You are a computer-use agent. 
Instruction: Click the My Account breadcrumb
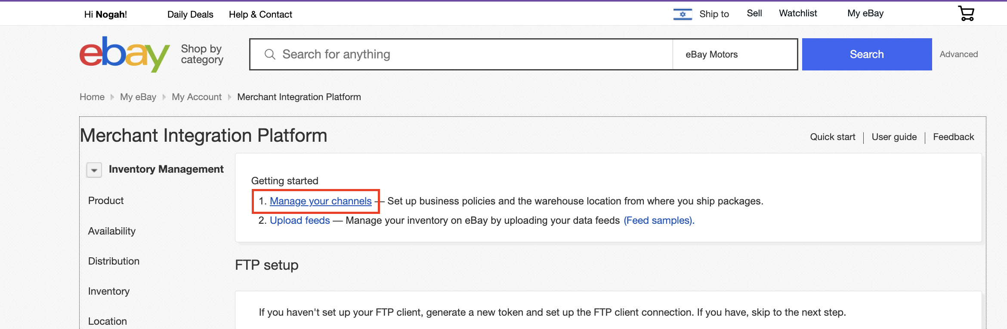pyautogui.click(x=197, y=97)
